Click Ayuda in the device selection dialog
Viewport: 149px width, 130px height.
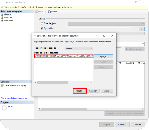107,91
